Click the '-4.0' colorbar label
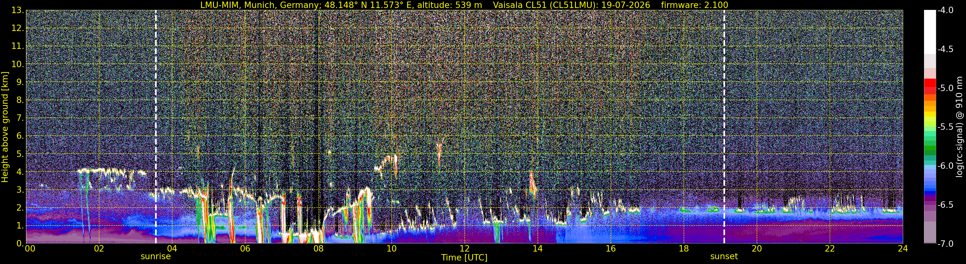This screenshot has width=966, height=264. [x=945, y=11]
